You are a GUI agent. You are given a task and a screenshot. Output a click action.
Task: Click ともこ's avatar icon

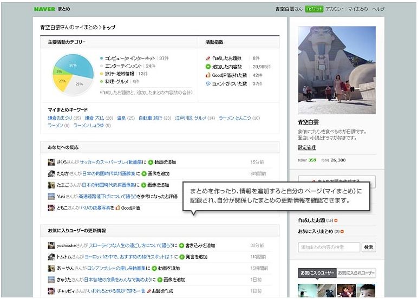(x=51, y=208)
